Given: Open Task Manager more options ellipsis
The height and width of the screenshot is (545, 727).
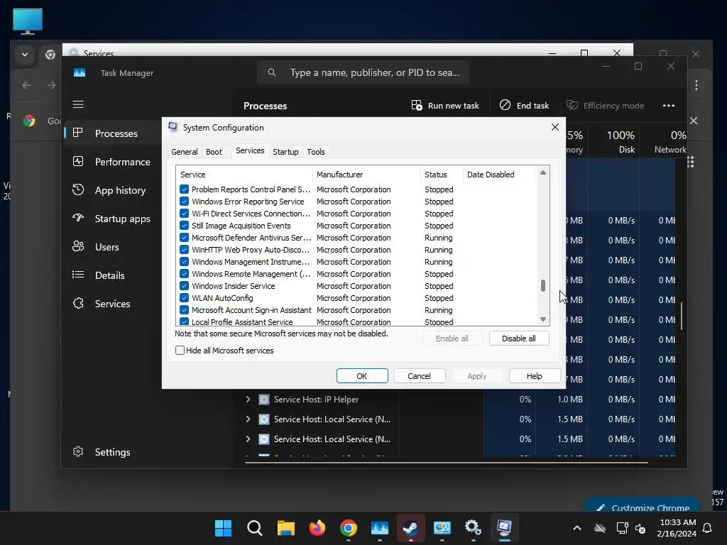Looking at the screenshot, I should [669, 106].
